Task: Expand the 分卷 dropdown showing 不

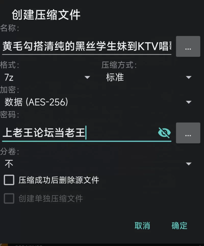Action: 98,164
